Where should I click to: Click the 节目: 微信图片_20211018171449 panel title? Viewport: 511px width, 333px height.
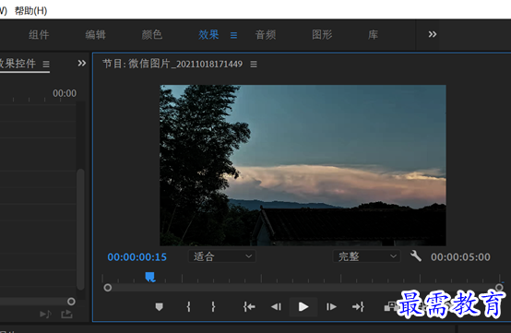(x=172, y=64)
